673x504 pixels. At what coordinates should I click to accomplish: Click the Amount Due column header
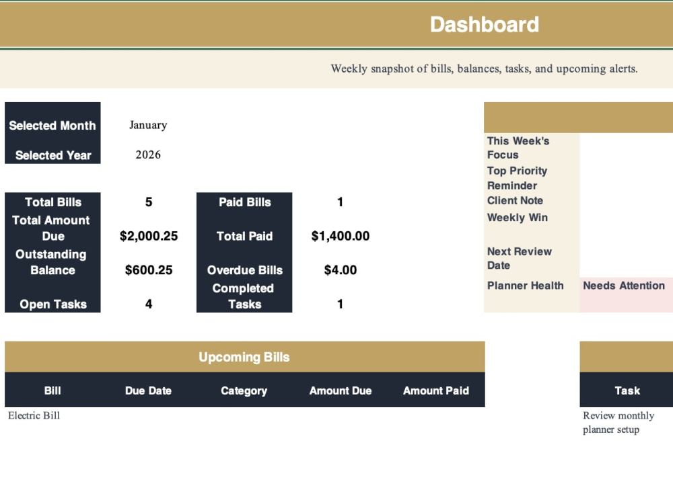point(340,390)
